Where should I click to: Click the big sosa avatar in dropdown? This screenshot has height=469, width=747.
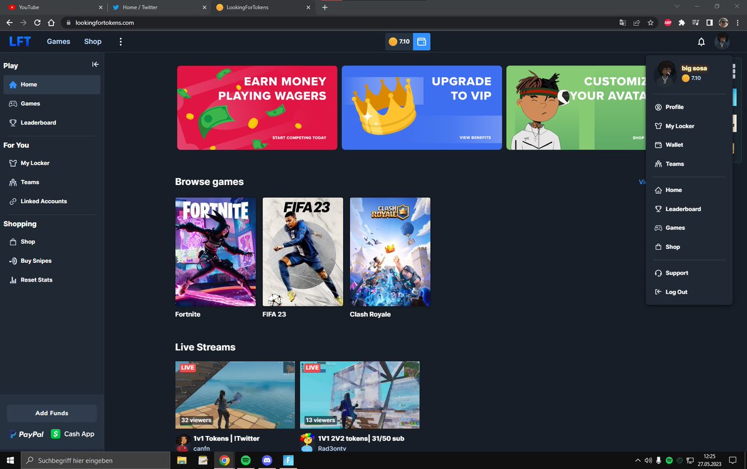[665, 73]
